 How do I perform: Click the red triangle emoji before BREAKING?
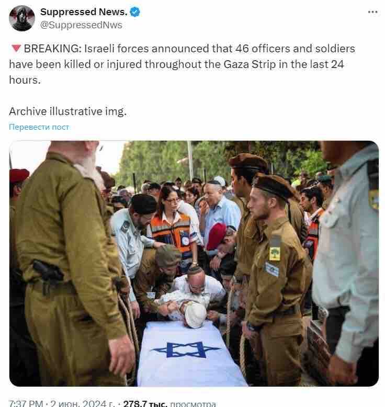coord(16,48)
